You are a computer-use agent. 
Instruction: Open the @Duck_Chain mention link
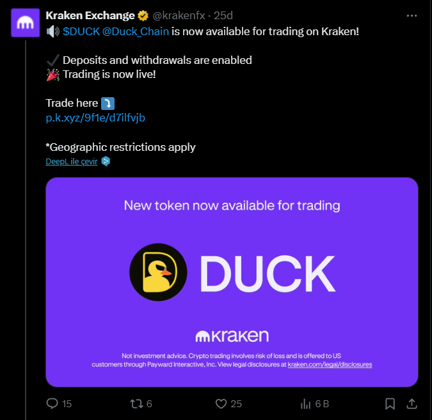pyautogui.click(x=136, y=31)
